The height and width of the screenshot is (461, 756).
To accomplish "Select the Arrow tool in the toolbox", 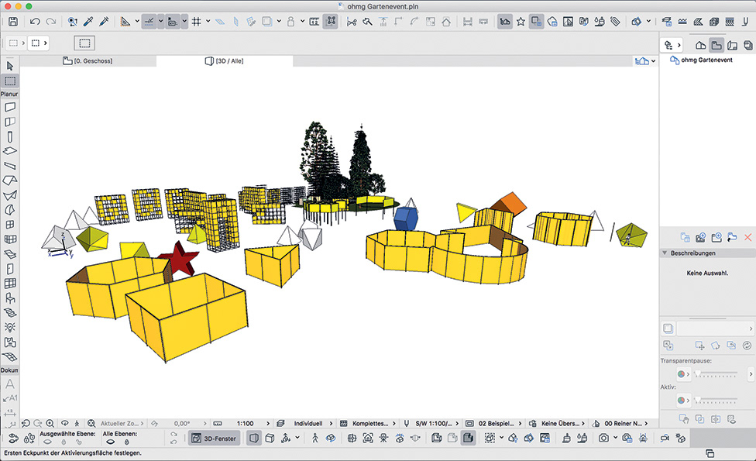I will point(10,66).
